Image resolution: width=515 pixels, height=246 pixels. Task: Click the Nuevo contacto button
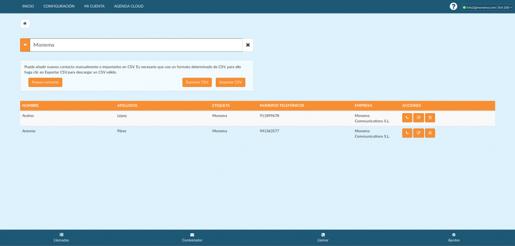(x=45, y=83)
